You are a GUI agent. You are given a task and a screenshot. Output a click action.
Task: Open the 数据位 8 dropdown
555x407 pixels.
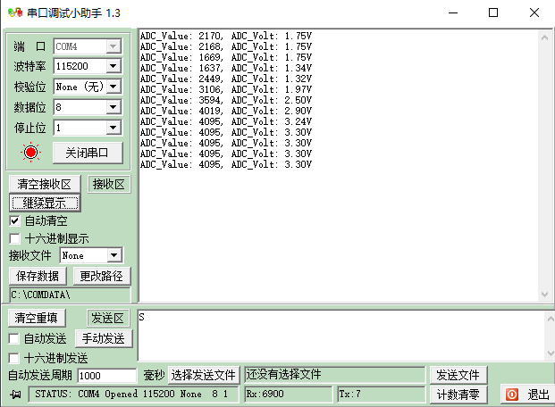coord(114,107)
